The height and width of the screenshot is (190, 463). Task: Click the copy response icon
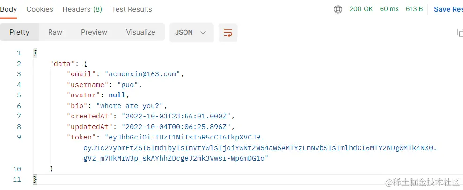click(460, 32)
